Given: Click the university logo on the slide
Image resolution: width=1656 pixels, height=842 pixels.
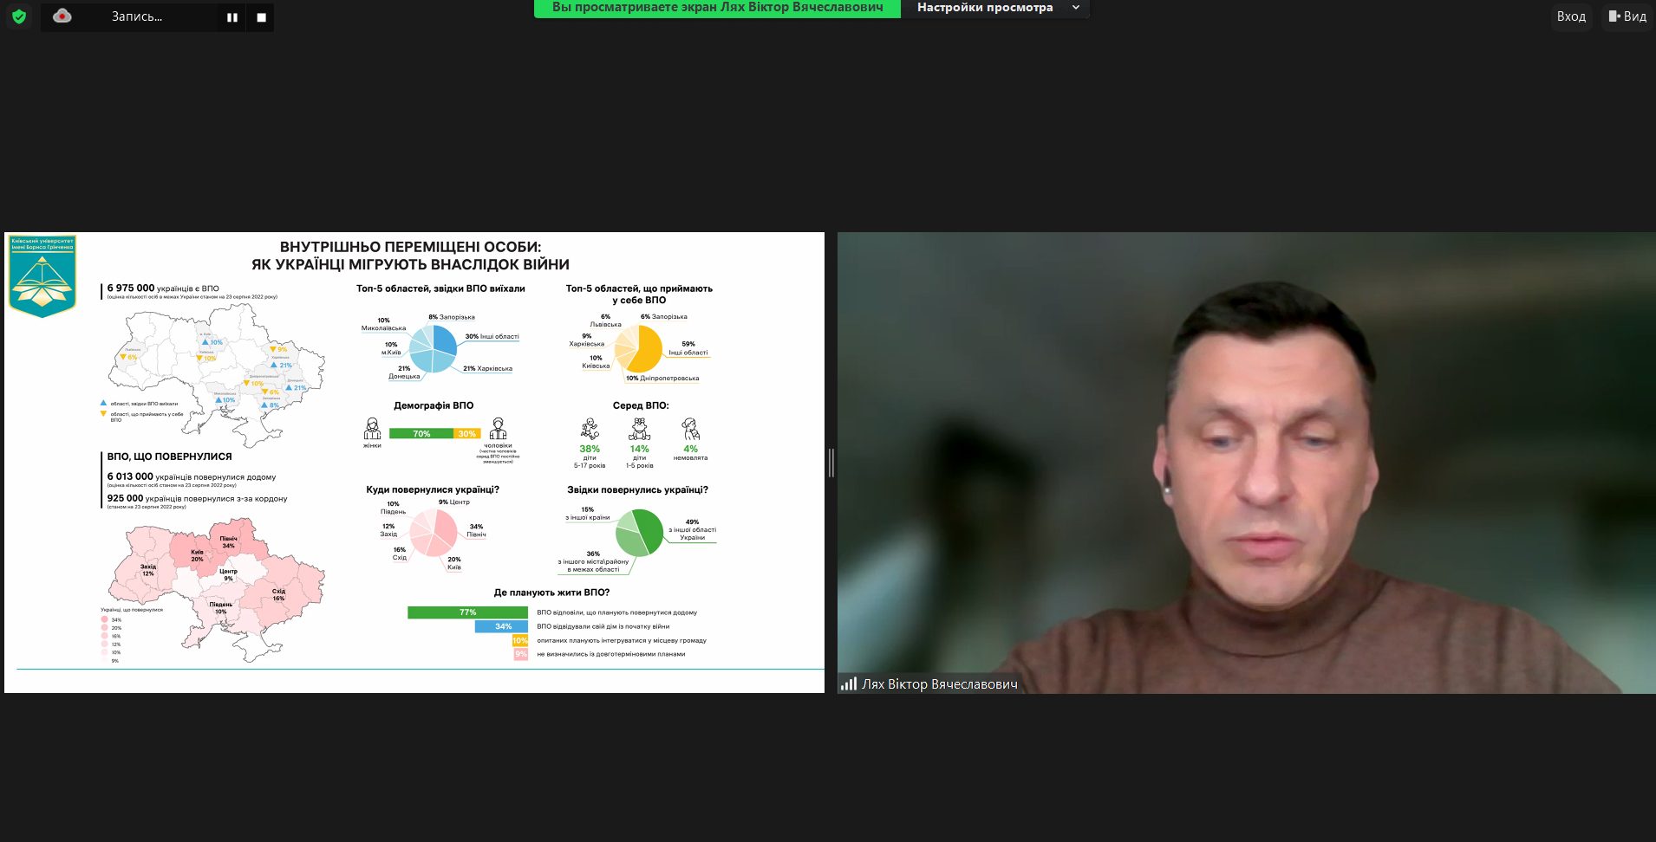Looking at the screenshot, I should coord(42,275).
